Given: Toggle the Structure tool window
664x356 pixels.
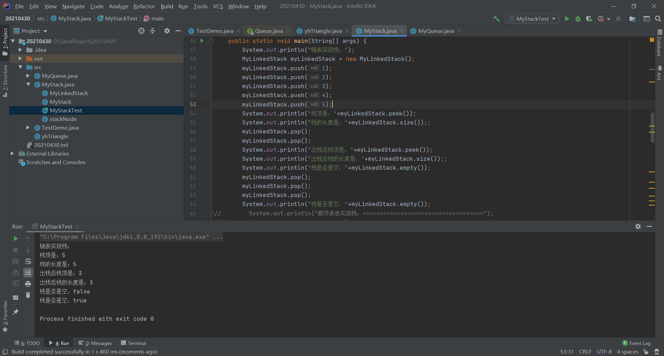Looking at the screenshot, I should point(5,81).
